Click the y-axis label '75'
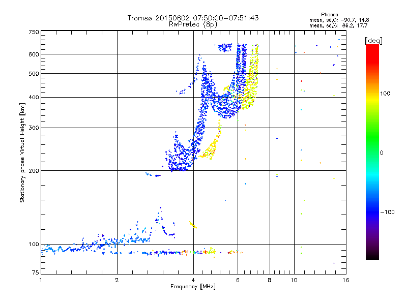 click(x=36, y=272)
